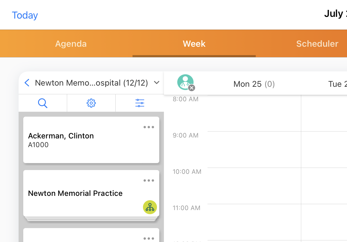347x242 pixels.
Task: Click the green hierarchy icon on Newton Memorial Practice
Action: (x=150, y=207)
